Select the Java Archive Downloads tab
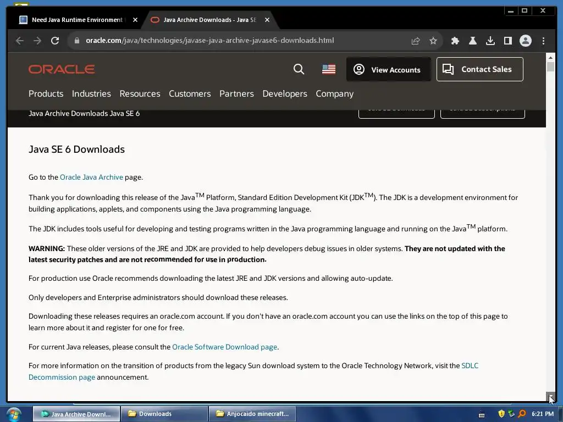The height and width of the screenshot is (422, 563). 209,20
